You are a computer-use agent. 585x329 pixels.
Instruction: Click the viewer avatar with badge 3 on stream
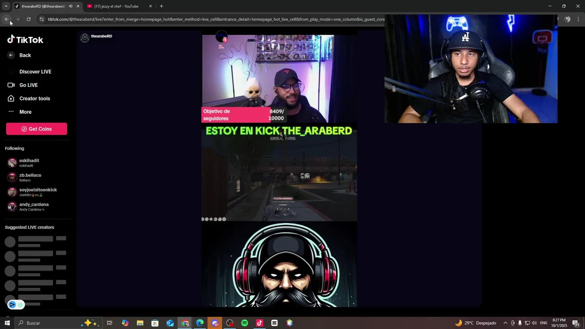click(x=222, y=37)
